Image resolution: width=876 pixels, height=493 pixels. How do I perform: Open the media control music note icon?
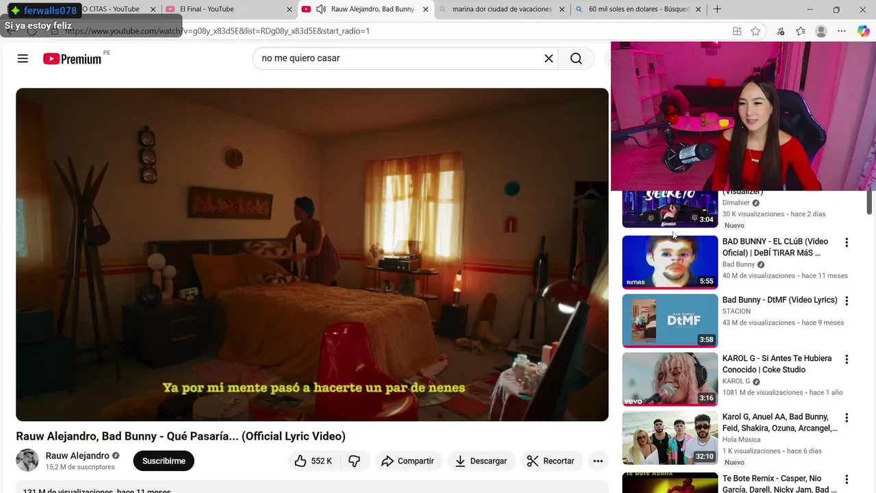(x=780, y=31)
